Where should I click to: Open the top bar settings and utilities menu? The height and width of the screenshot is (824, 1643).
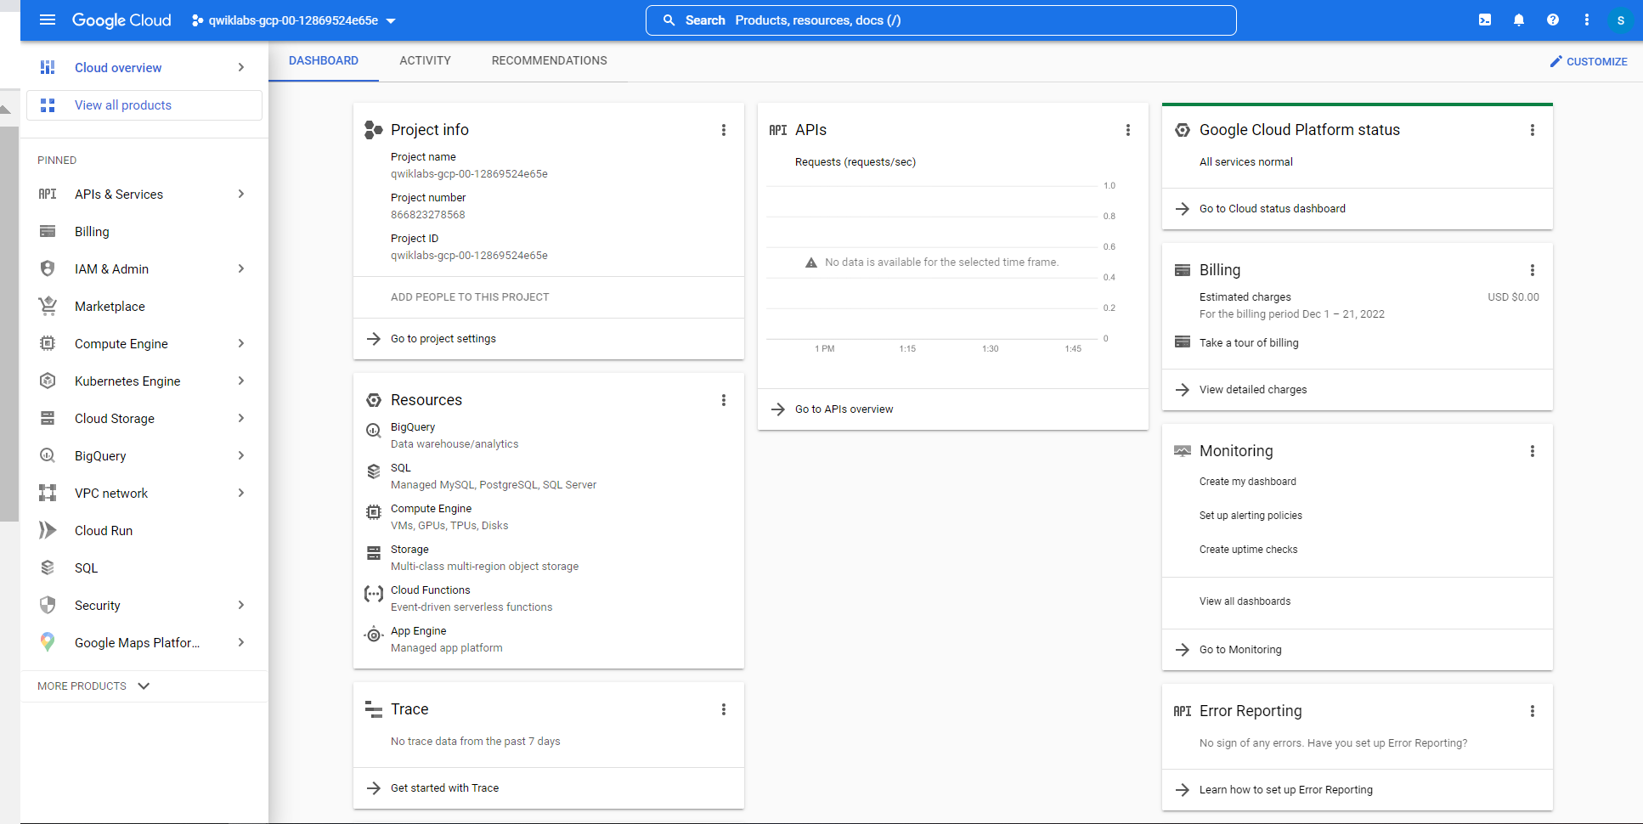[1587, 20]
